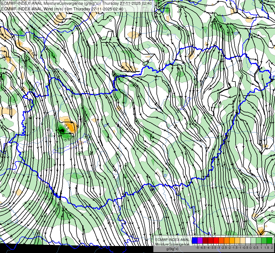Select the bright red swatch between -3.5 and -3
275x253 pixels.
pyautogui.click(x=216, y=240)
